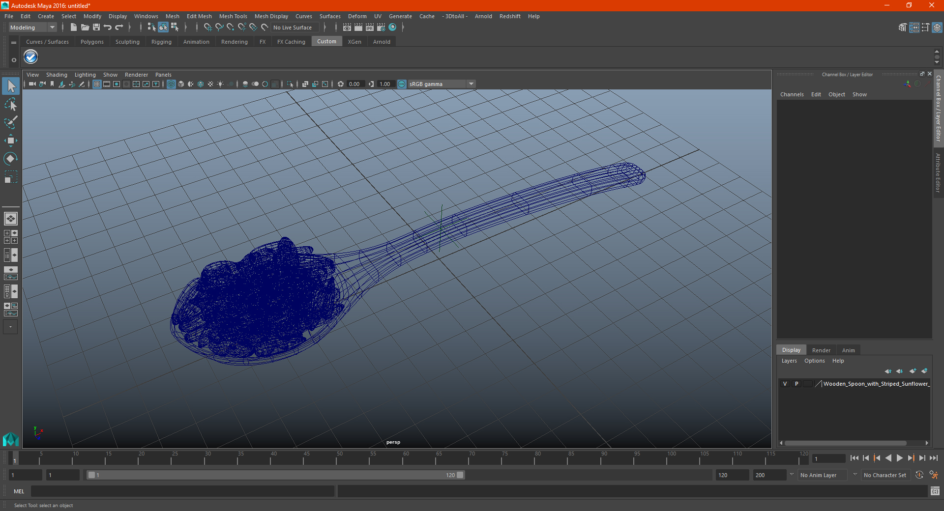944x511 pixels.
Task: Toggle use all lights in viewport
Action: tap(220, 84)
